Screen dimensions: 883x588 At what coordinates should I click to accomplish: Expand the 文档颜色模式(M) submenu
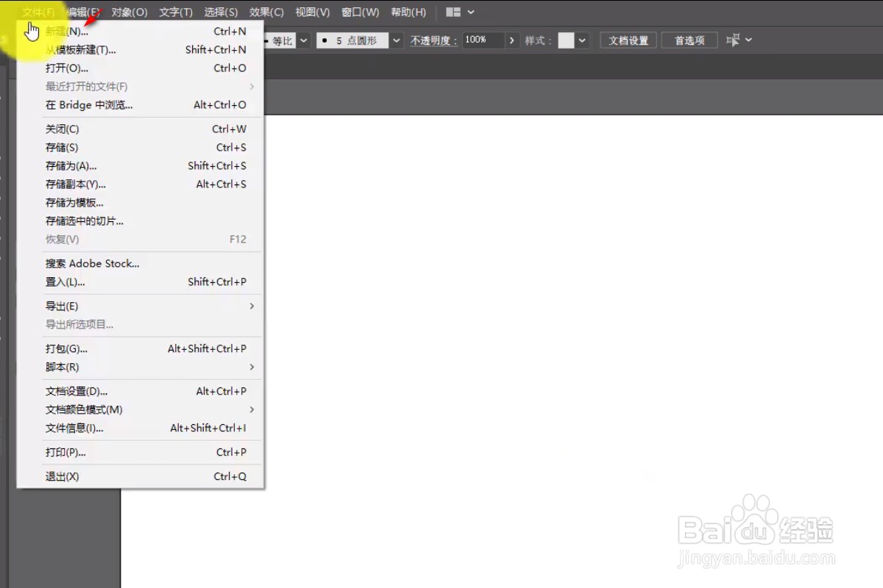[x=140, y=410]
